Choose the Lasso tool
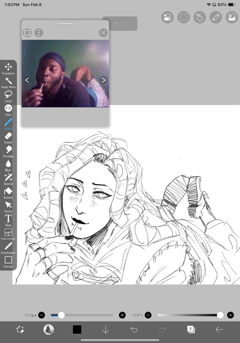 pos(8,96)
